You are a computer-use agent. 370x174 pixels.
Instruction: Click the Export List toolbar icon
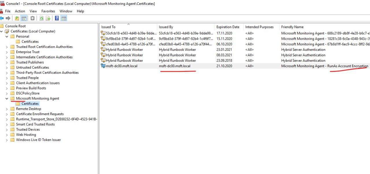coord(48,18)
